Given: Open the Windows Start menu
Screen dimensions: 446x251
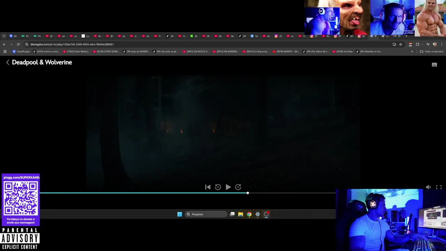Looking at the screenshot, I should (x=179, y=214).
